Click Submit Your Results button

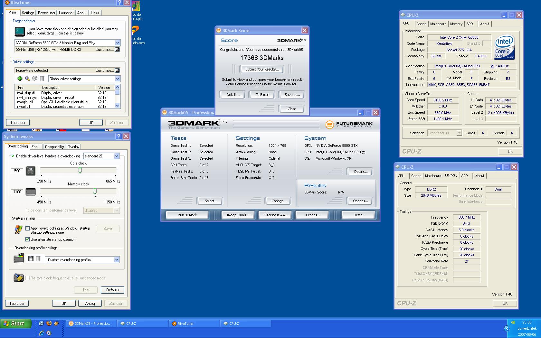point(262,69)
